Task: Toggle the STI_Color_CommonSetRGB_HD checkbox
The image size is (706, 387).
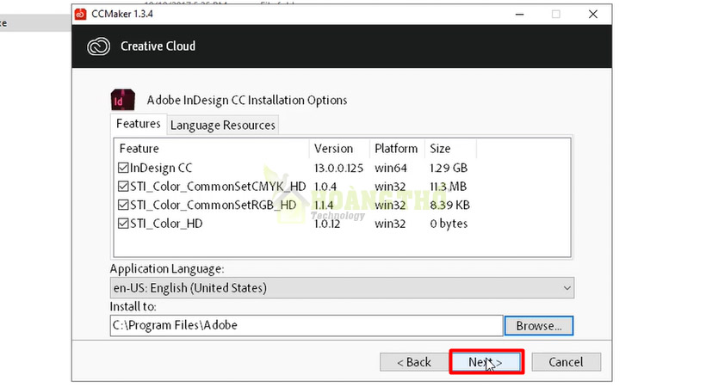Action: point(123,205)
